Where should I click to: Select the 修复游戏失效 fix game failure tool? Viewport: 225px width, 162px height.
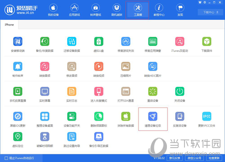point(126,45)
